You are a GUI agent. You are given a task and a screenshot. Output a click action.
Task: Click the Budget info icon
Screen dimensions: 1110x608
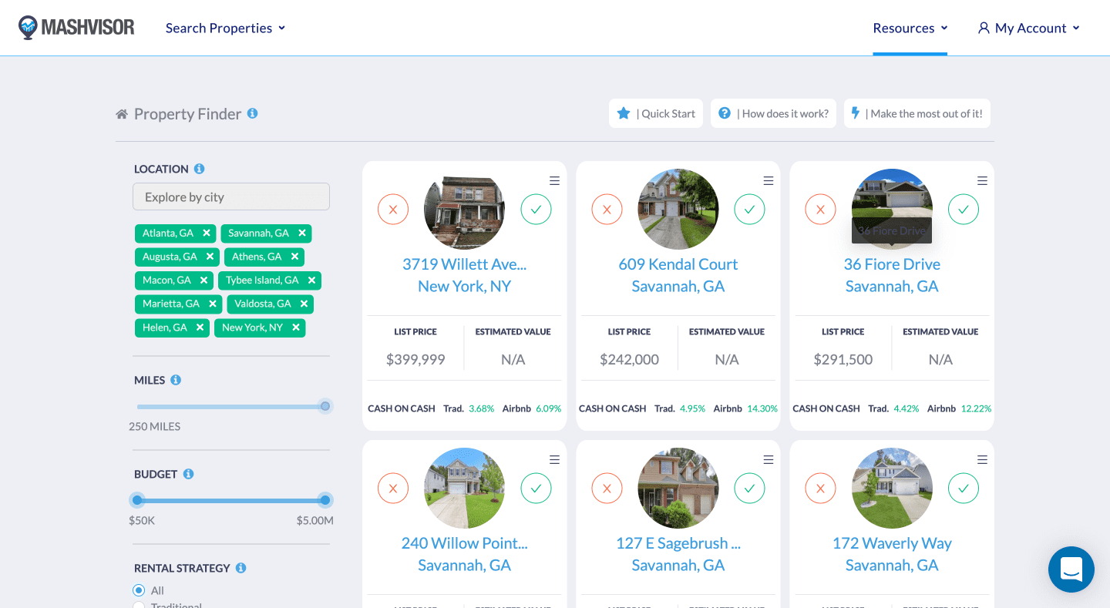click(189, 474)
